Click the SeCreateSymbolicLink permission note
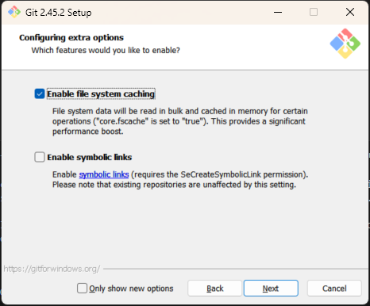The height and width of the screenshot is (306, 370). click(180, 179)
